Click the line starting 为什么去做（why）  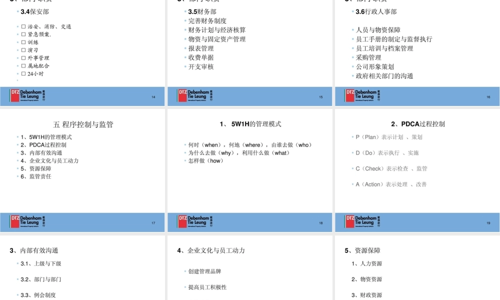click(239, 153)
